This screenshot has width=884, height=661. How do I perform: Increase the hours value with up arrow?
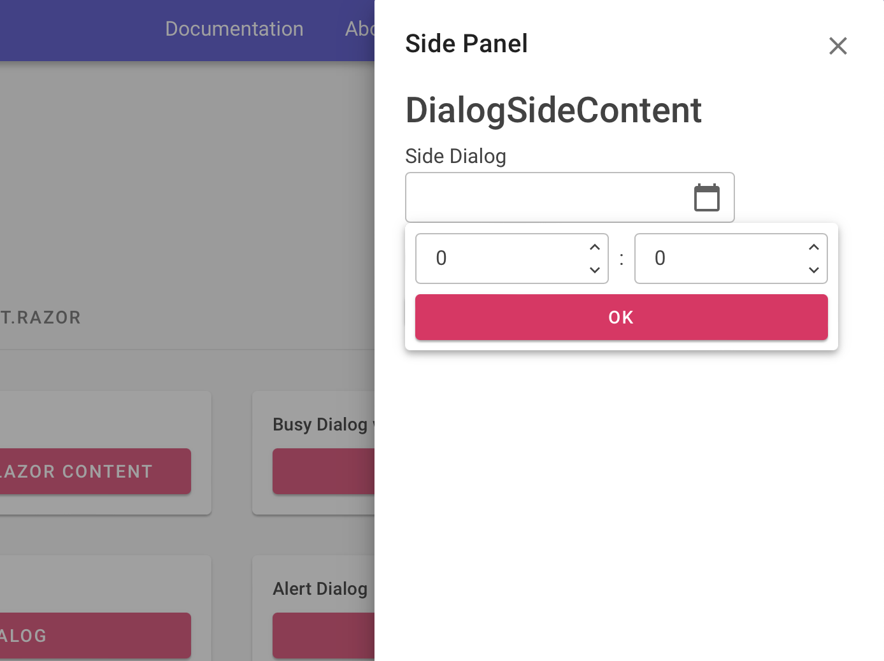595,247
